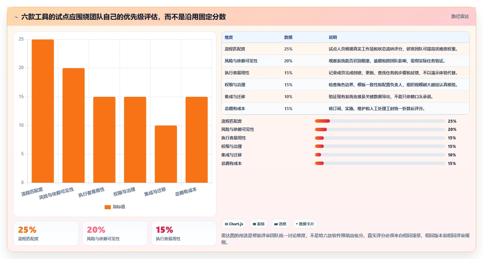The width and height of the screenshot is (483, 259).
Task: Click the 流程匹配度 axis label under chart
Action: (32, 192)
